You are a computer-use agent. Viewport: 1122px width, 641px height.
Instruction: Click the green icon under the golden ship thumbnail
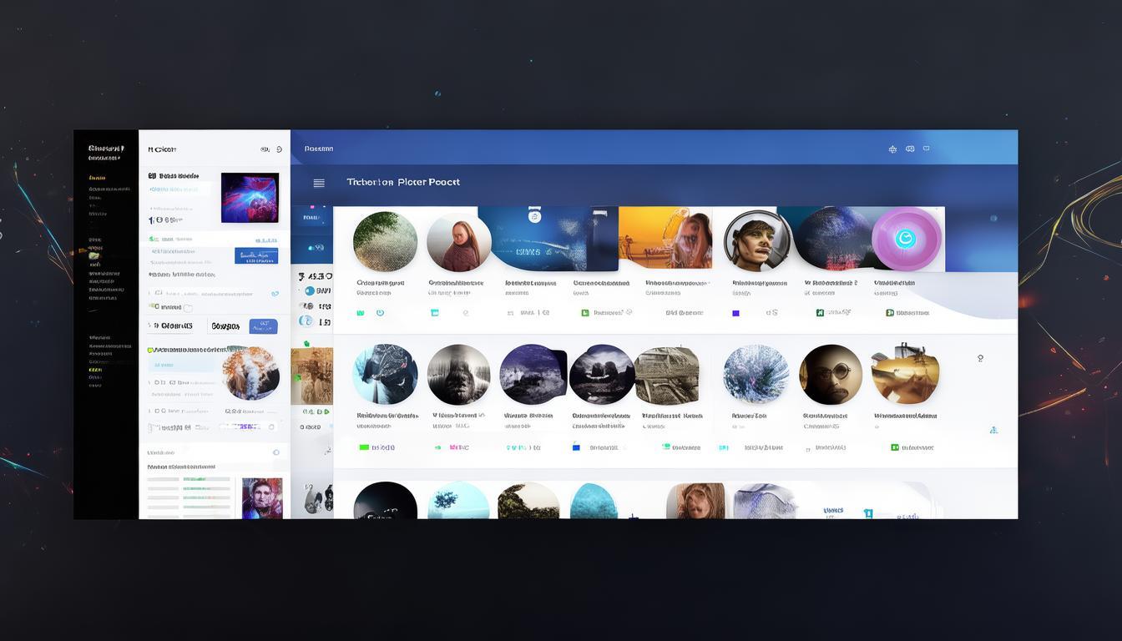895,447
